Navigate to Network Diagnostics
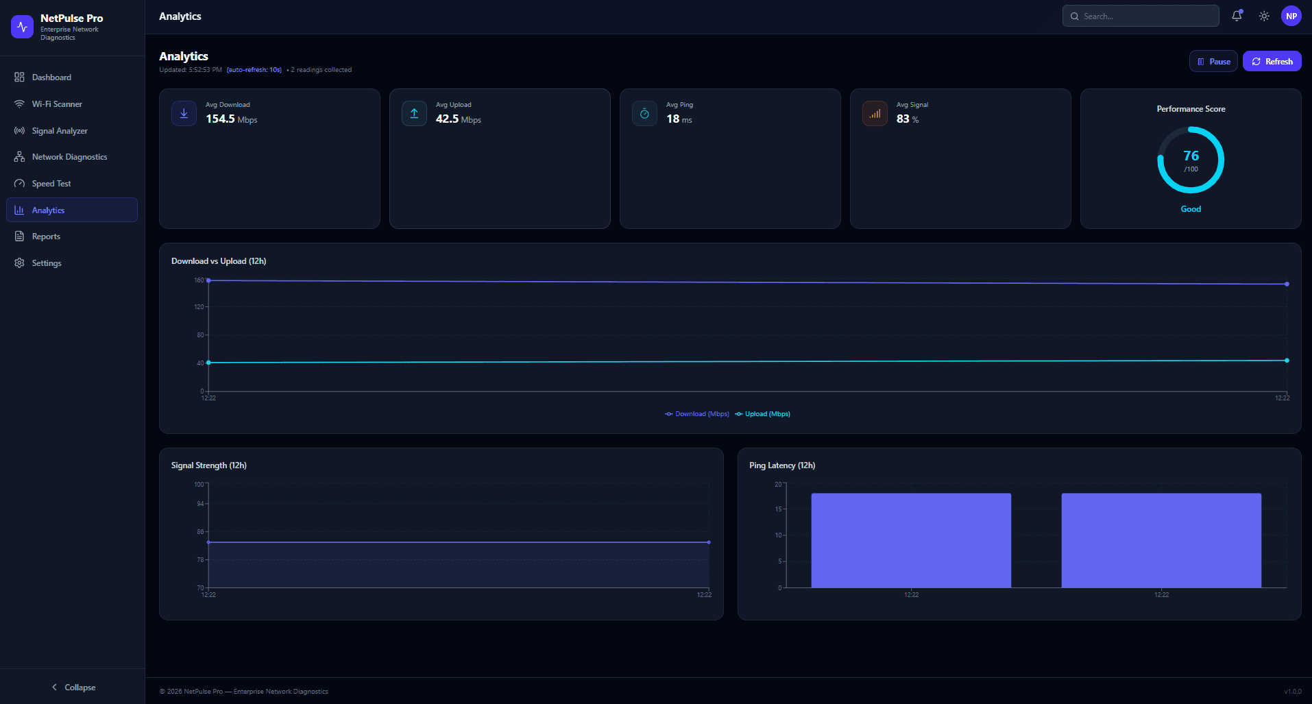Screen dimensions: 1312x704 pyautogui.click(x=72, y=157)
